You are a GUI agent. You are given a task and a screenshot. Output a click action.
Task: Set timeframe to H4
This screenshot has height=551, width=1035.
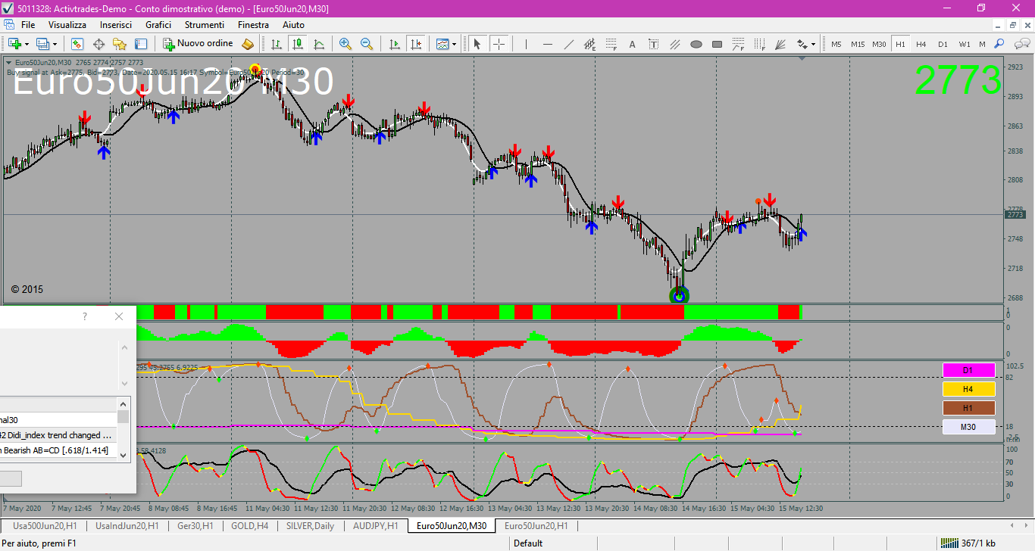pyautogui.click(x=921, y=44)
